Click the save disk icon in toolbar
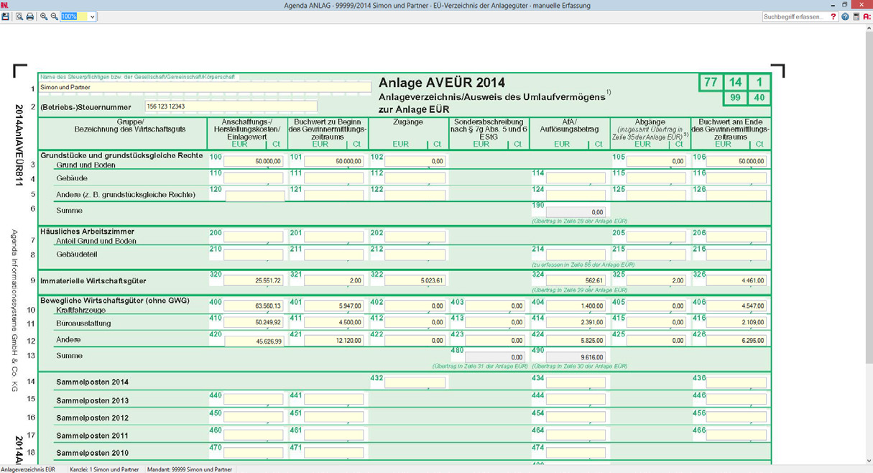873x473 pixels. 6,17
